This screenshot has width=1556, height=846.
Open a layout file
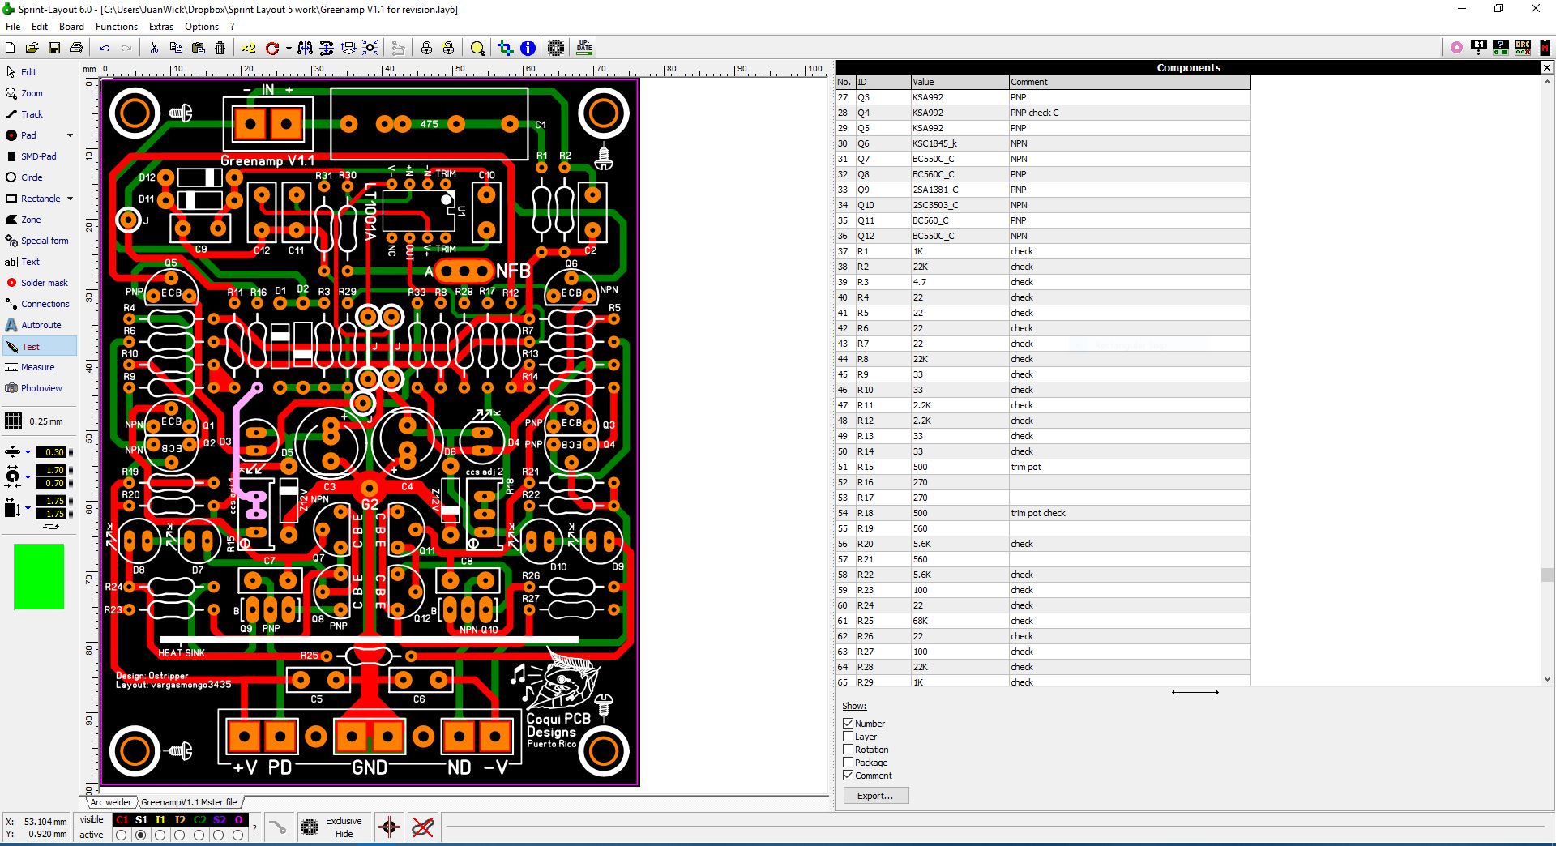(32, 48)
